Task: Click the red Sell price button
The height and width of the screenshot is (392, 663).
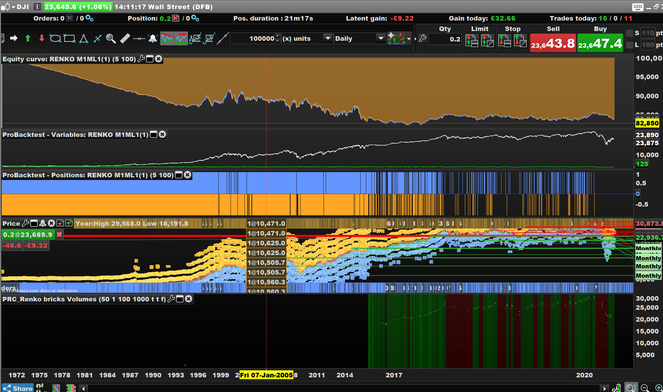Action: [553, 43]
